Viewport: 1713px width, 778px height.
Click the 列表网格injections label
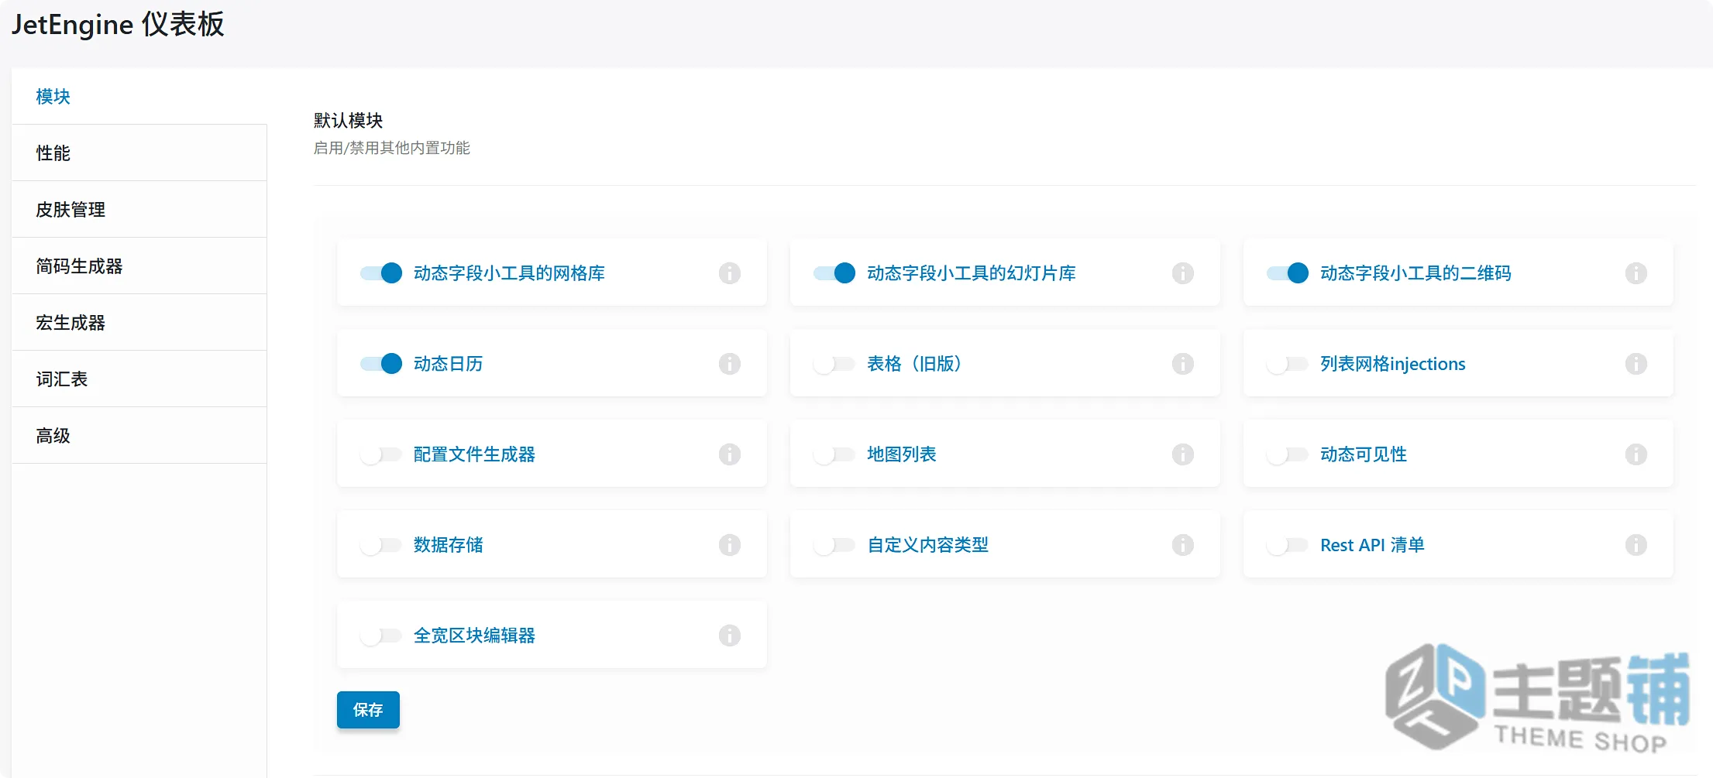pos(1393,364)
